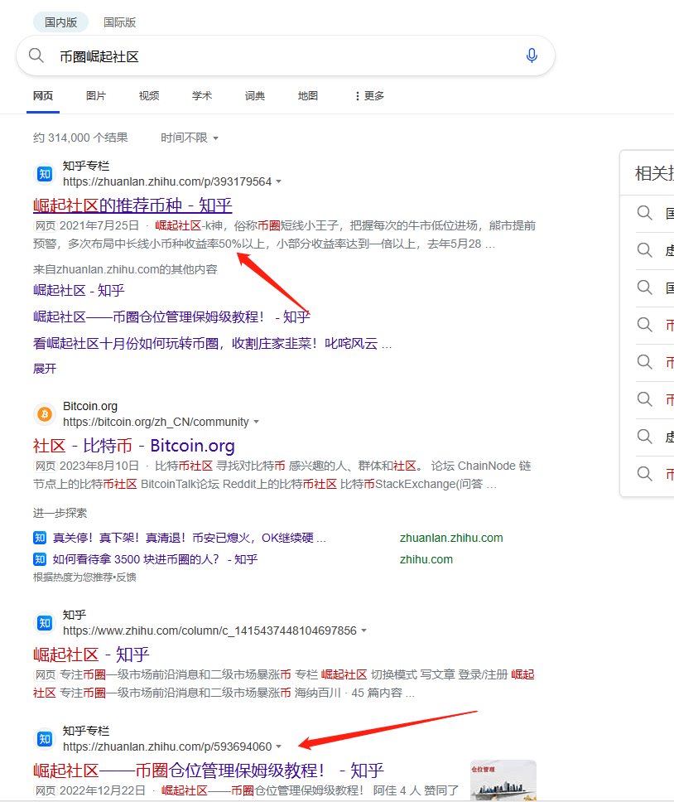The height and width of the screenshot is (802, 674).
Task: Open result 崛起社区 - 知乎 column page
Action: 91,655
